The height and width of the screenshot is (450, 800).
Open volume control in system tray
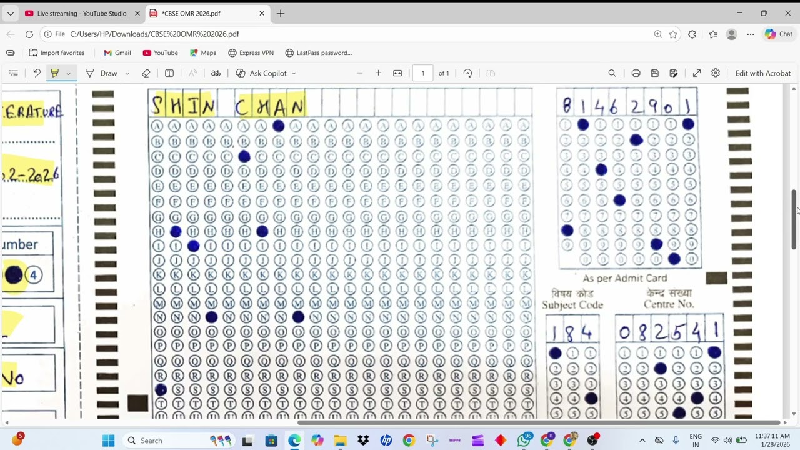pos(727,441)
